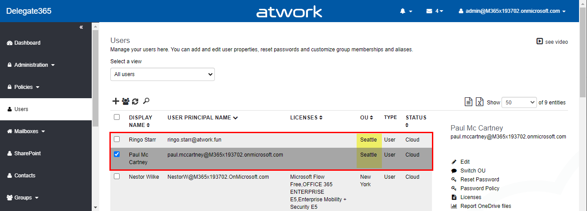
Task: Expand the Administration sidebar menu
Action: (x=31, y=65)
